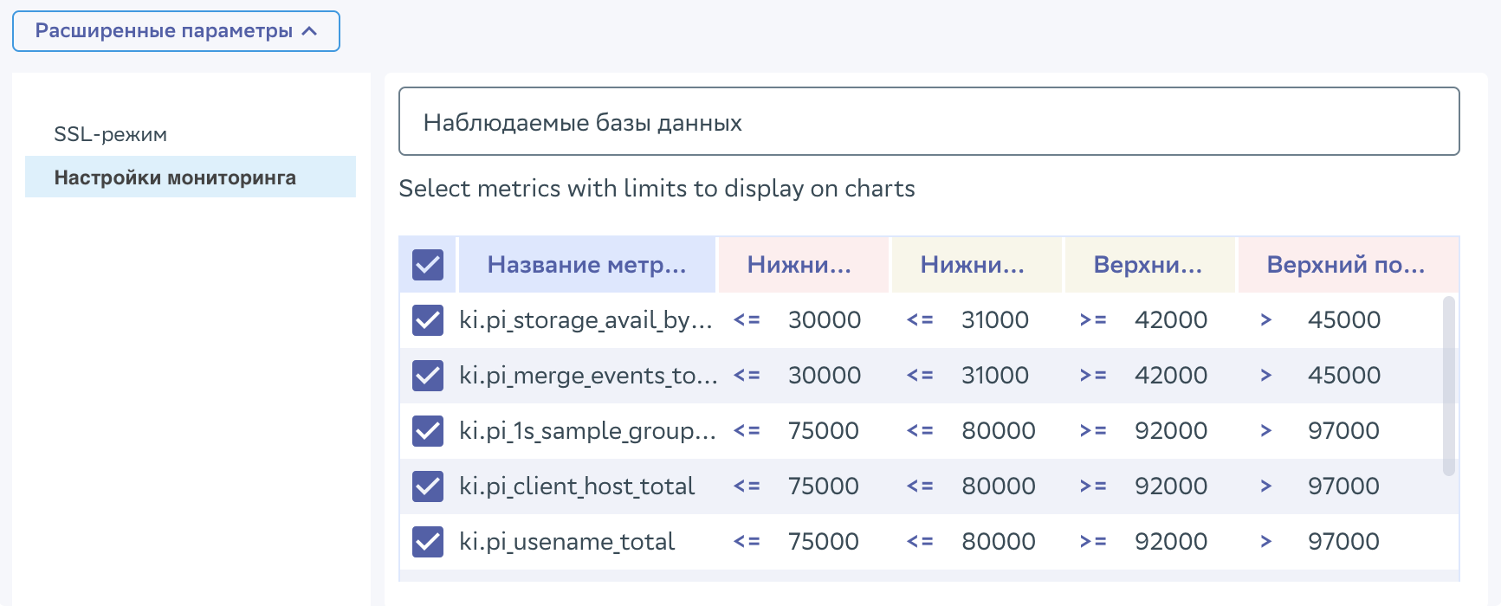This screenshot has height=612, width=1501.
Task: Edit the 92000 value for ki.pi_usename_total
Action: (x=1170, y=542)
